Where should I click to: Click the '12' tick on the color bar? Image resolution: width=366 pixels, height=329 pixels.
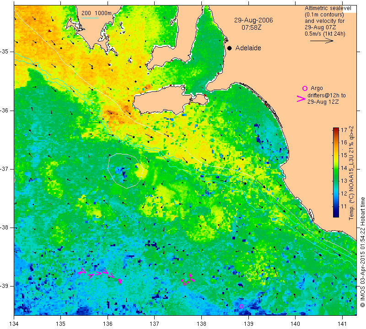[344, 194]
